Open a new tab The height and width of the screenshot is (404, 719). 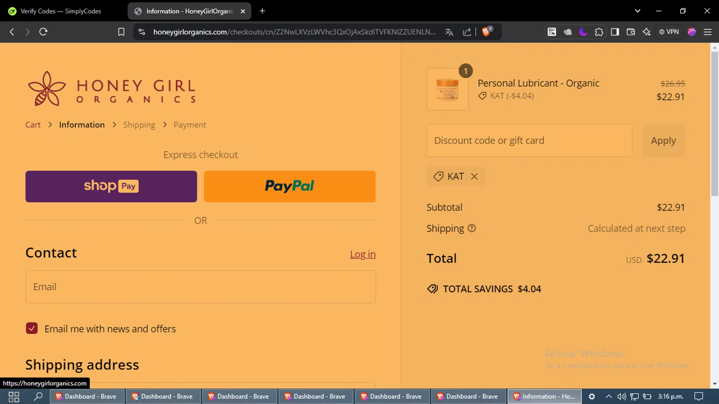pyautogui.click(x=262, y=11)
